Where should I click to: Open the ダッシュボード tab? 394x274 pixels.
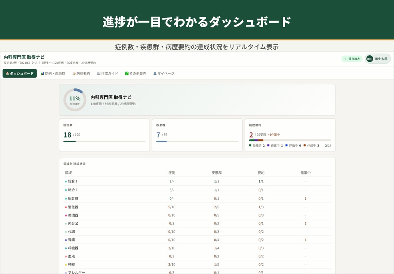click(x=20, y=73)
